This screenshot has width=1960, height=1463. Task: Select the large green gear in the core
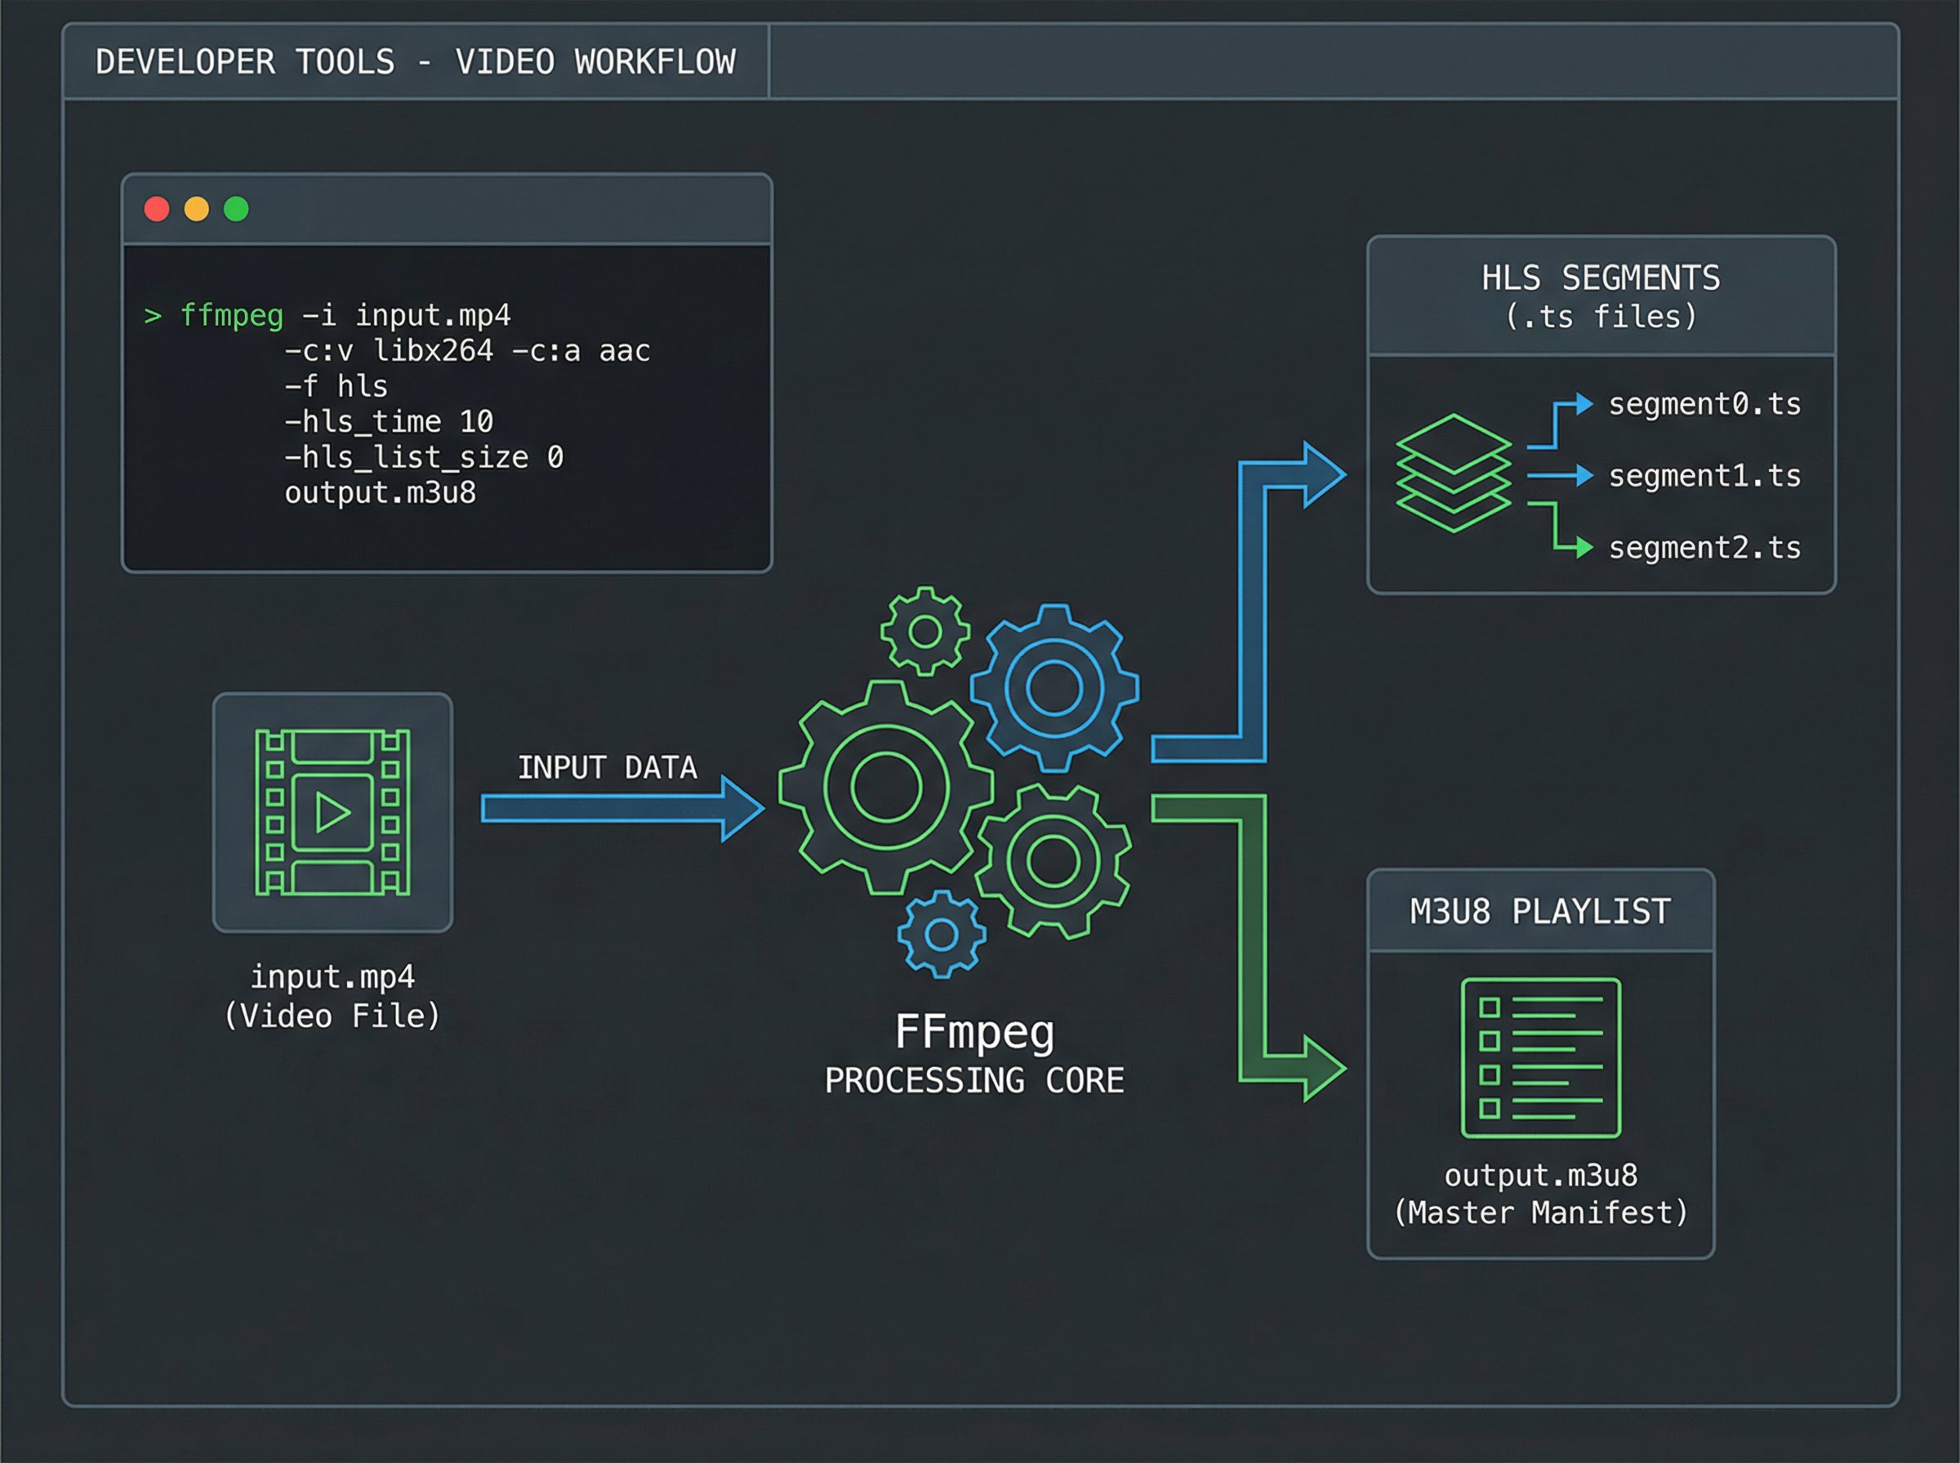[886, 788]
